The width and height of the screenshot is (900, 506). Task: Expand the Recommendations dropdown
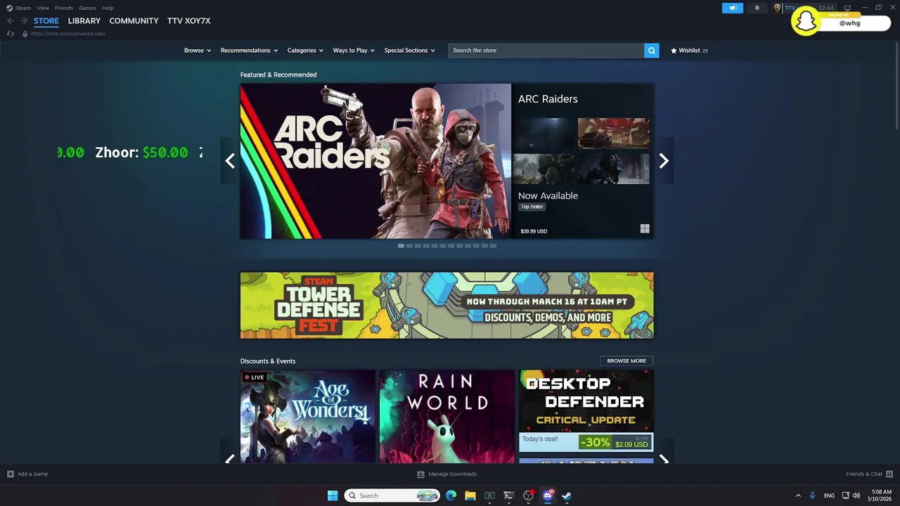point(249,51)
